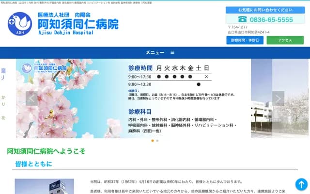Open the green アクセス button
Image resolution: width=310 pixels, height=194 pixels.
tap(285, 40)
